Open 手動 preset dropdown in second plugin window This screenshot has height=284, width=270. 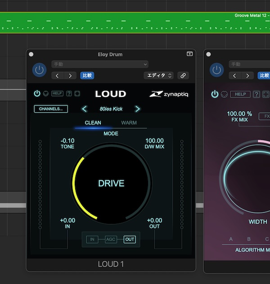click(x=249, y=64)
